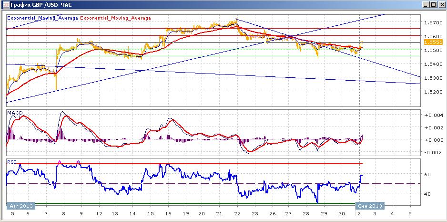
Task: Click the red Exponential_Moving_Average legend label
Action: point(115,18)
